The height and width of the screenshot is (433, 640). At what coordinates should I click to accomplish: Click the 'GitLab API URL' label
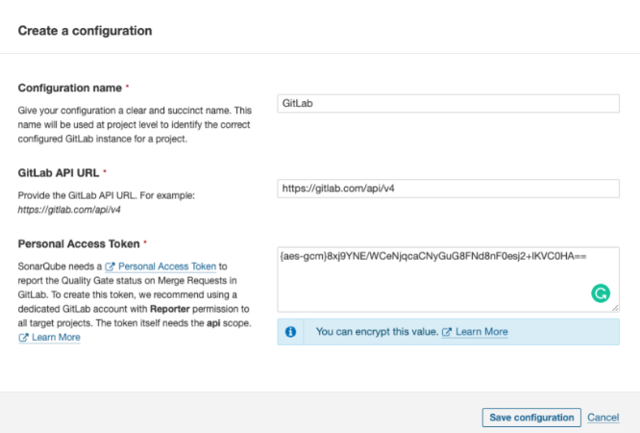(x=59, y=173)
